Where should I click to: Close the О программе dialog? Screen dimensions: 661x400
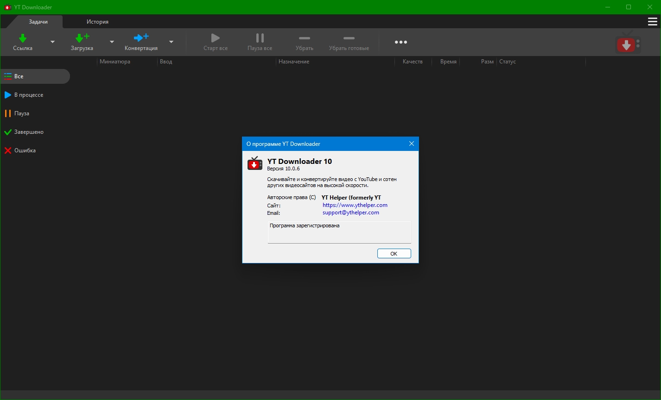click(411, 144)
